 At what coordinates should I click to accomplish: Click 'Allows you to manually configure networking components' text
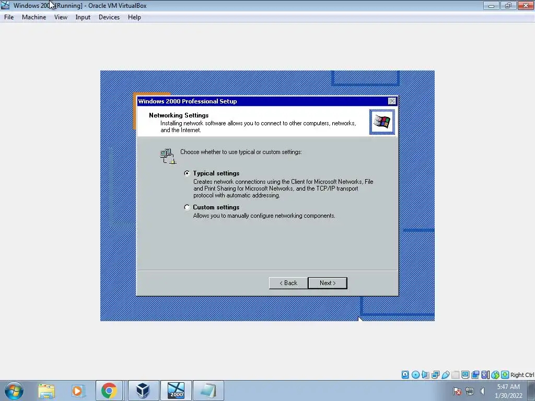[x=264, y=216]
